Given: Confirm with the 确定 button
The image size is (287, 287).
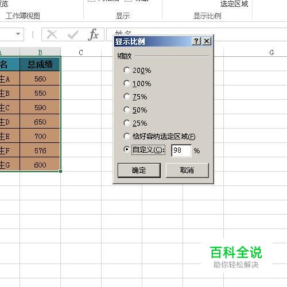Looking at the screenshot, I should 139,170.
